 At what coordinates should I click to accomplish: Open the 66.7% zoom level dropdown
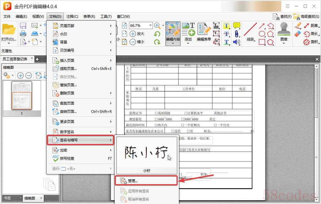tap(151, 26)
